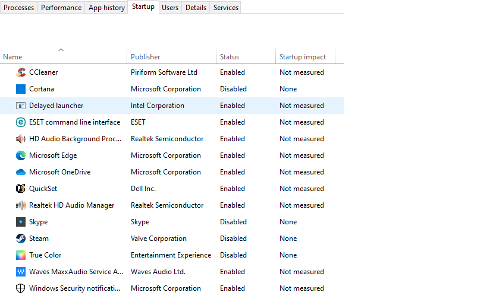Click Not measured impact for Microsoft Edge
Screen dimensions: 487x305
tap(301, 155)
